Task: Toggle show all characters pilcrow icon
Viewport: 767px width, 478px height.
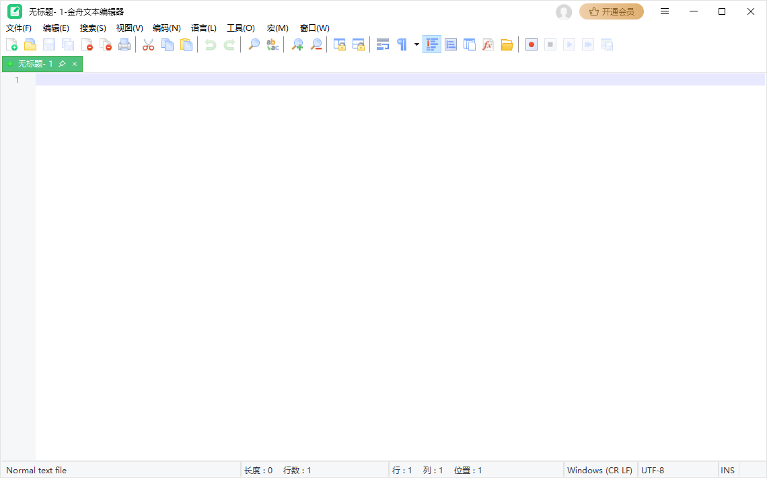Action: pyautogui.click(x=402, y=44)
